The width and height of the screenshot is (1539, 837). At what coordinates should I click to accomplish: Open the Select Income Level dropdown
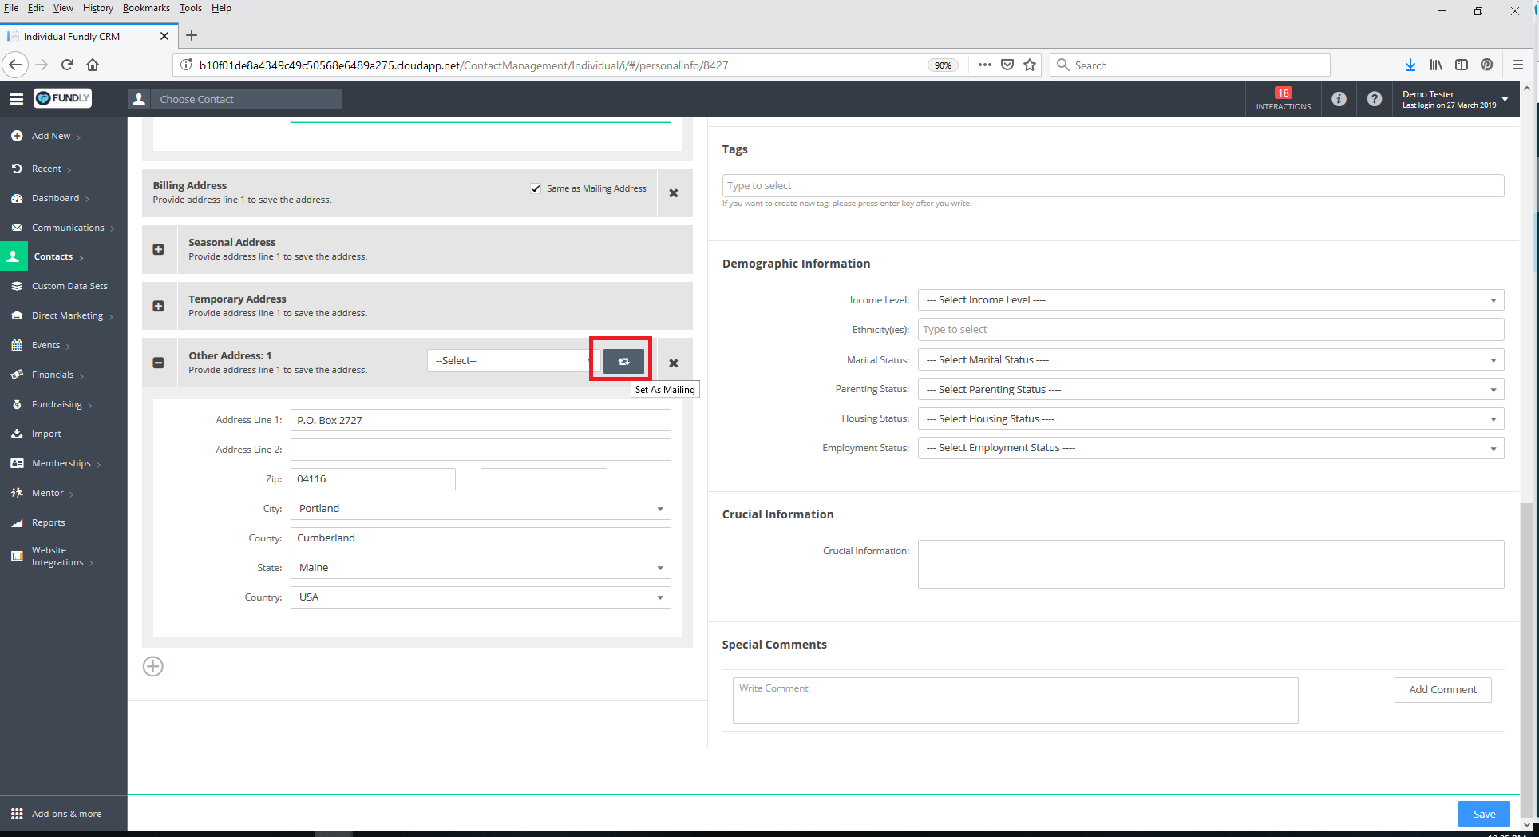tap(1211, 300)
